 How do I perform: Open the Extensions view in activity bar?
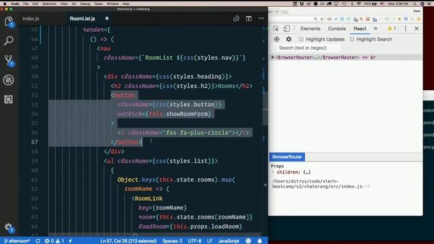point(9,100)
